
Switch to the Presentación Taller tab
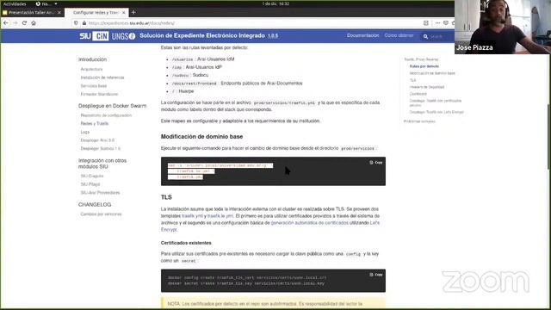point(32,12)
